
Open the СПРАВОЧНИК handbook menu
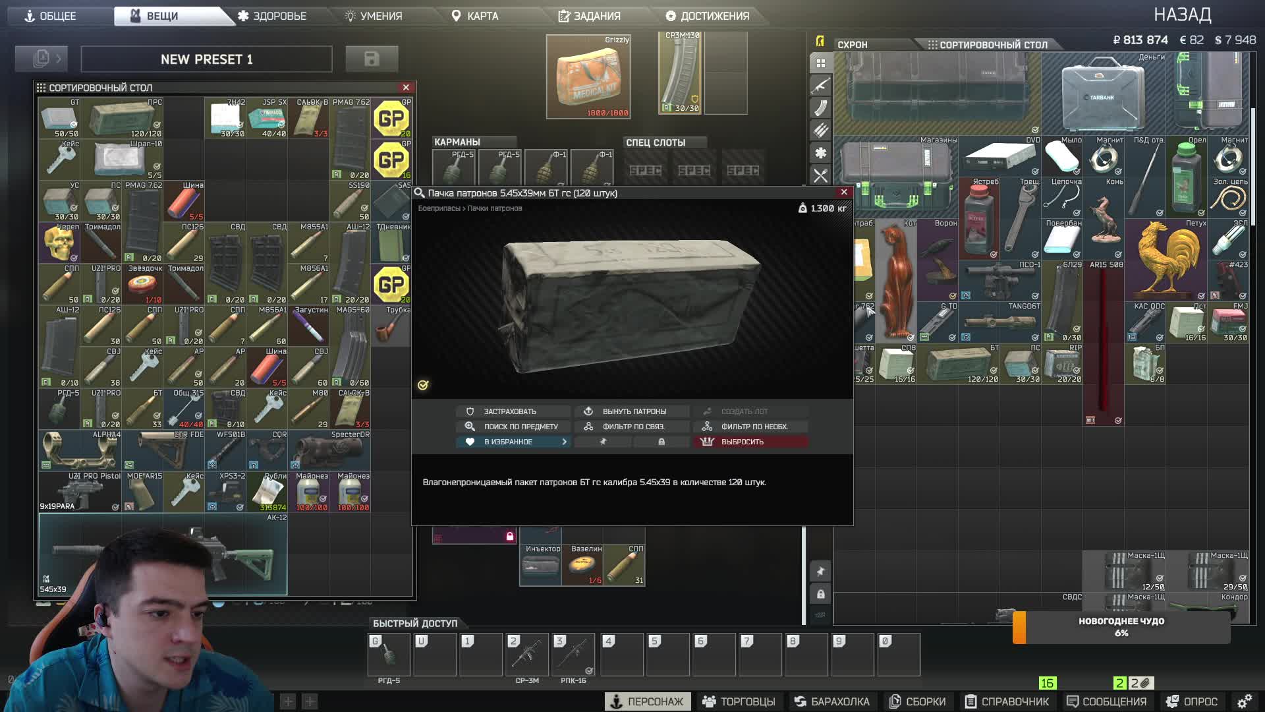[x=1007, y=701]
